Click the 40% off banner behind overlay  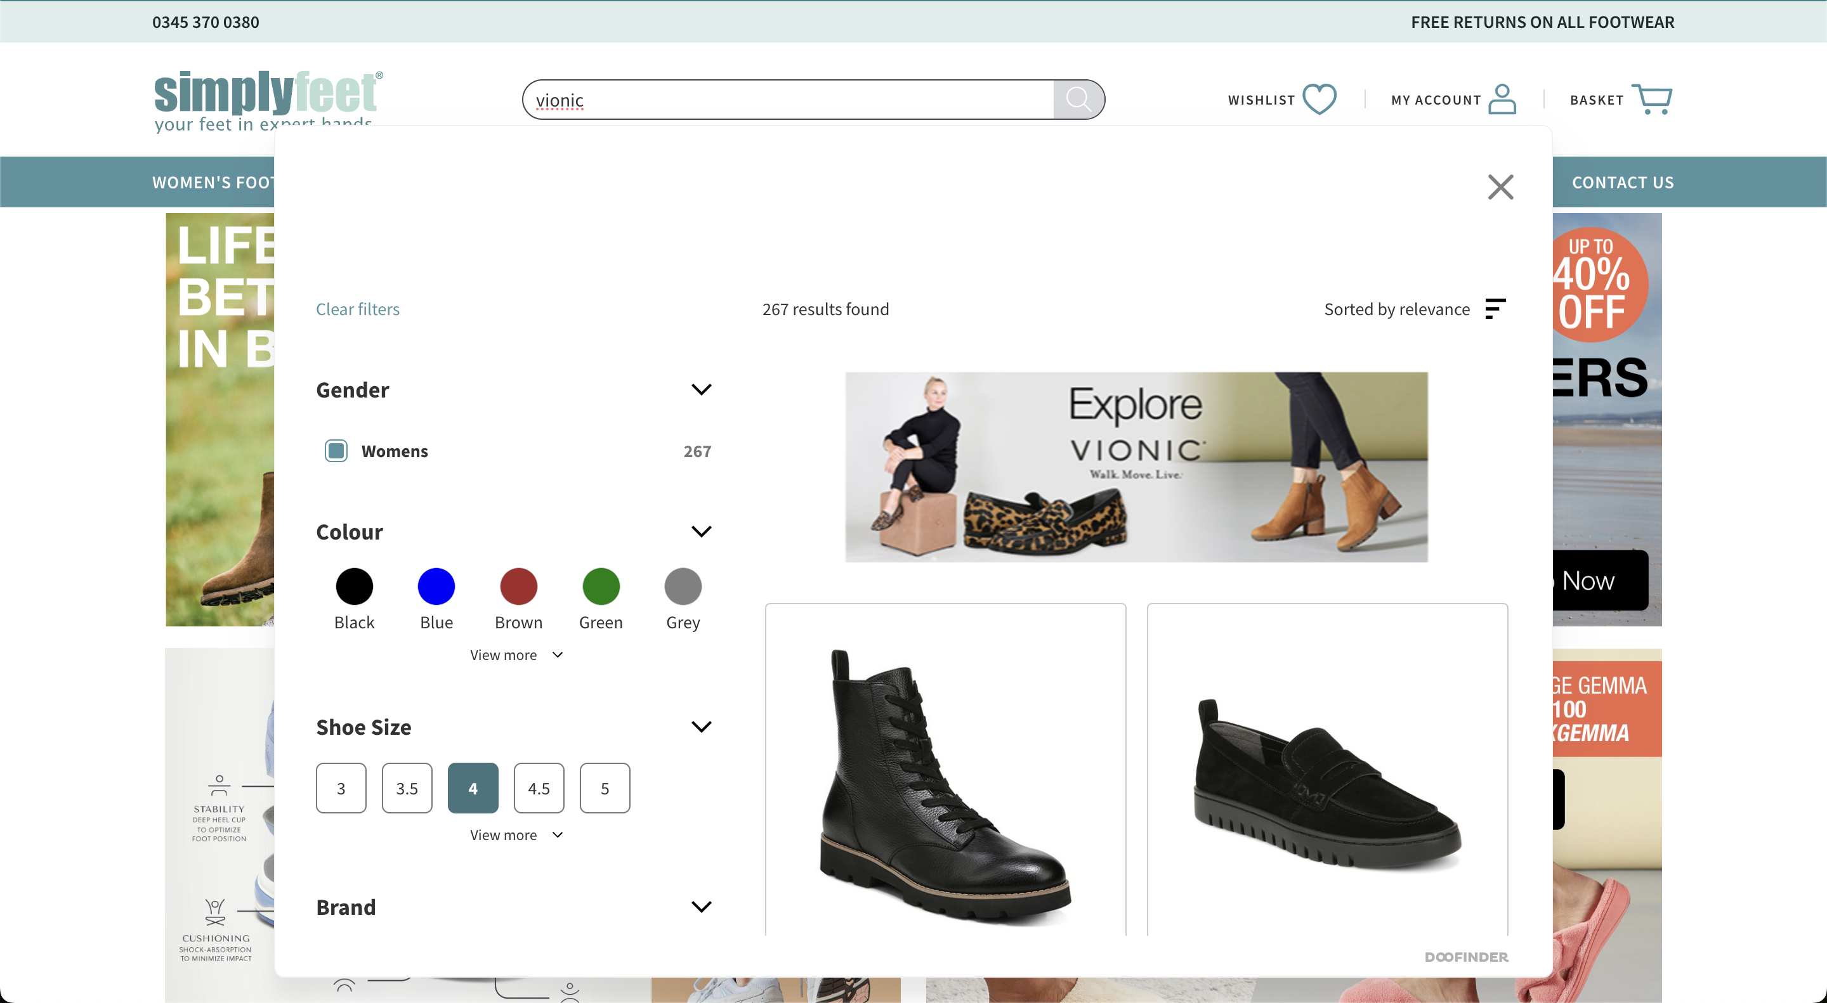click(1606, 419)
